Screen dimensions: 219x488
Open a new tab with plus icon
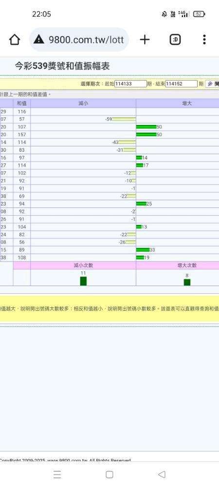point(145,40)
